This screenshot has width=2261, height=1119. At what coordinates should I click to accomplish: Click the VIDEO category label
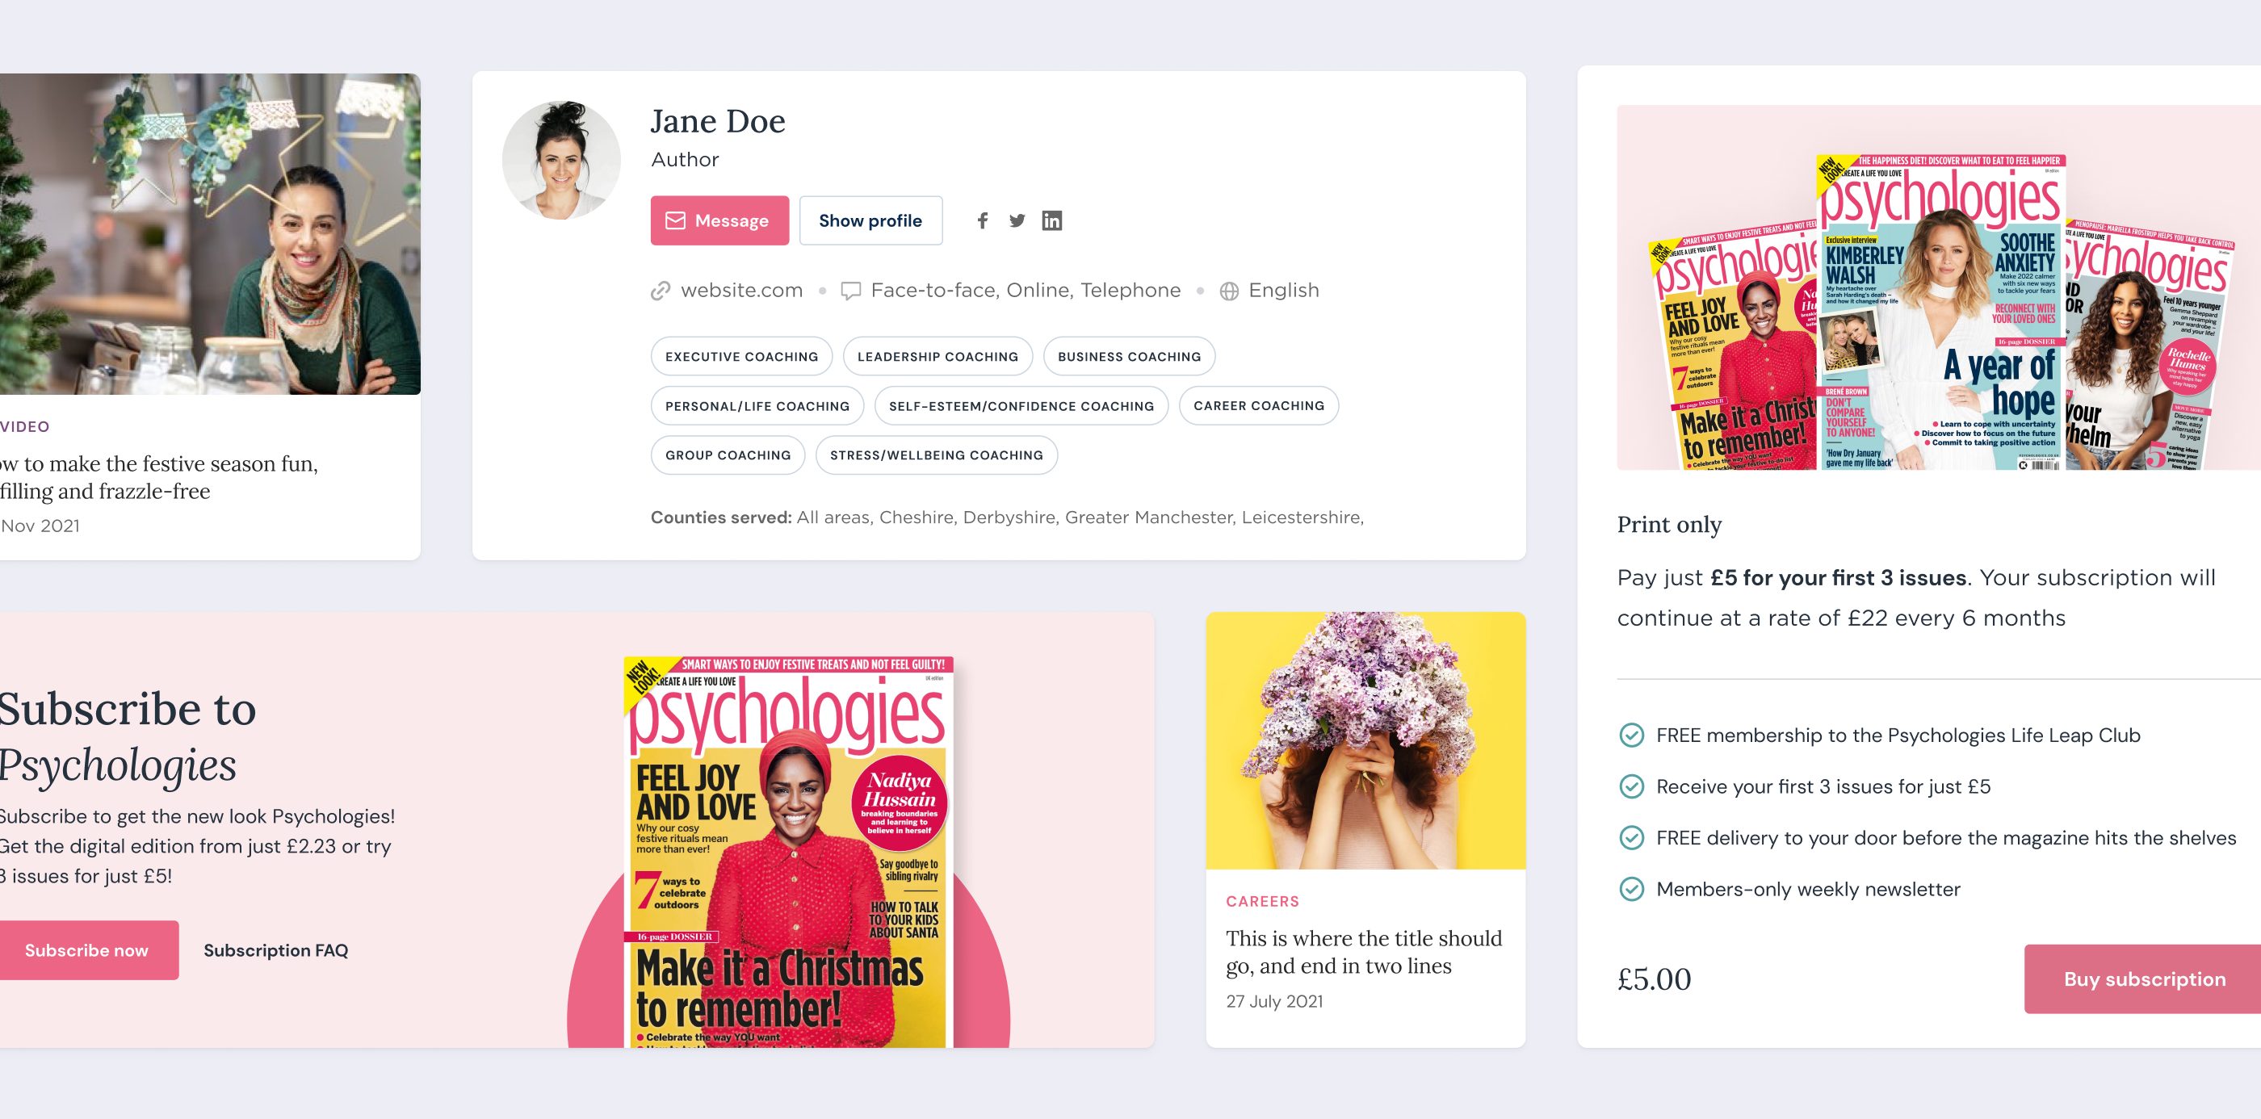click(x=24, y=426)
